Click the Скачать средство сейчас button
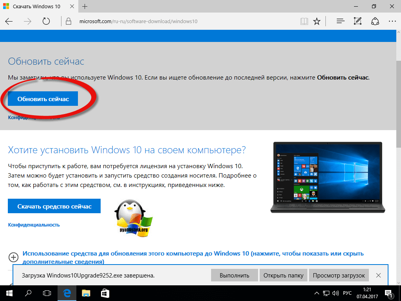The height and width of the screenshot is (301, 401). coord(54,206)
